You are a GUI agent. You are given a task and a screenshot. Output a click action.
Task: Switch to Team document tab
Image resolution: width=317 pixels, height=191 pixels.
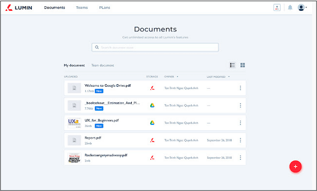103,65
